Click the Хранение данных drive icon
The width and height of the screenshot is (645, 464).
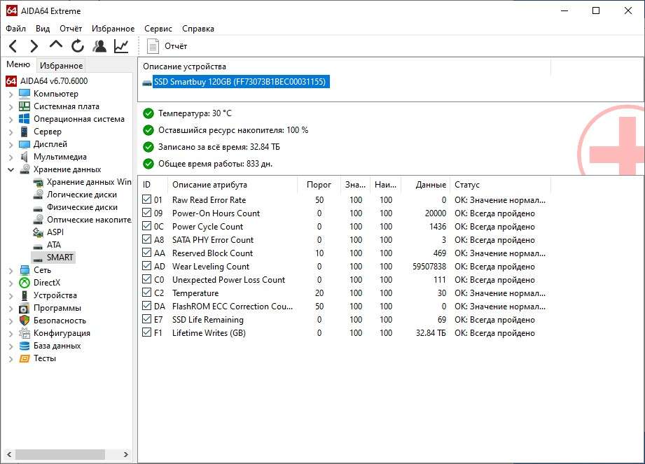pyautogui.click(x=25, y=169)
